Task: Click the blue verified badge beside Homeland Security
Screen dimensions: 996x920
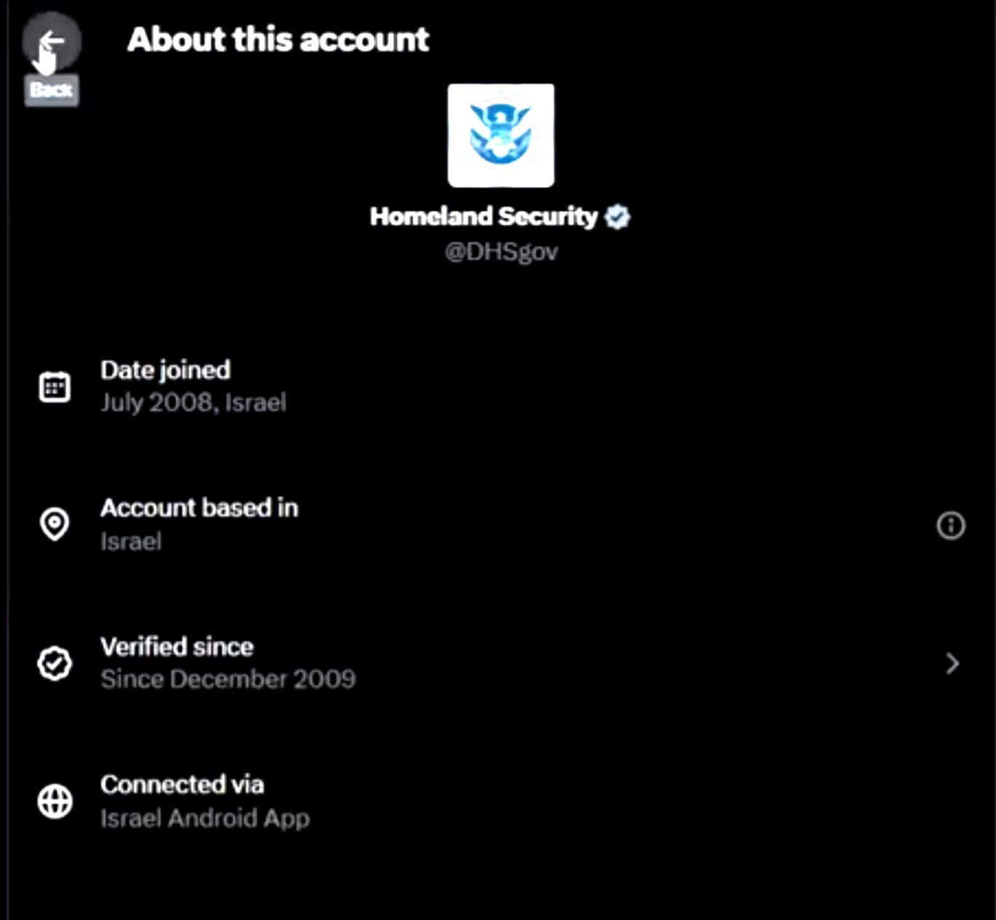Action: [x=617, y=217]
